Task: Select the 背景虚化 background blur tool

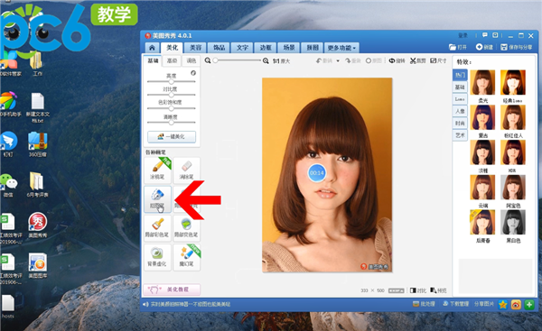Action: click(157, 257)
